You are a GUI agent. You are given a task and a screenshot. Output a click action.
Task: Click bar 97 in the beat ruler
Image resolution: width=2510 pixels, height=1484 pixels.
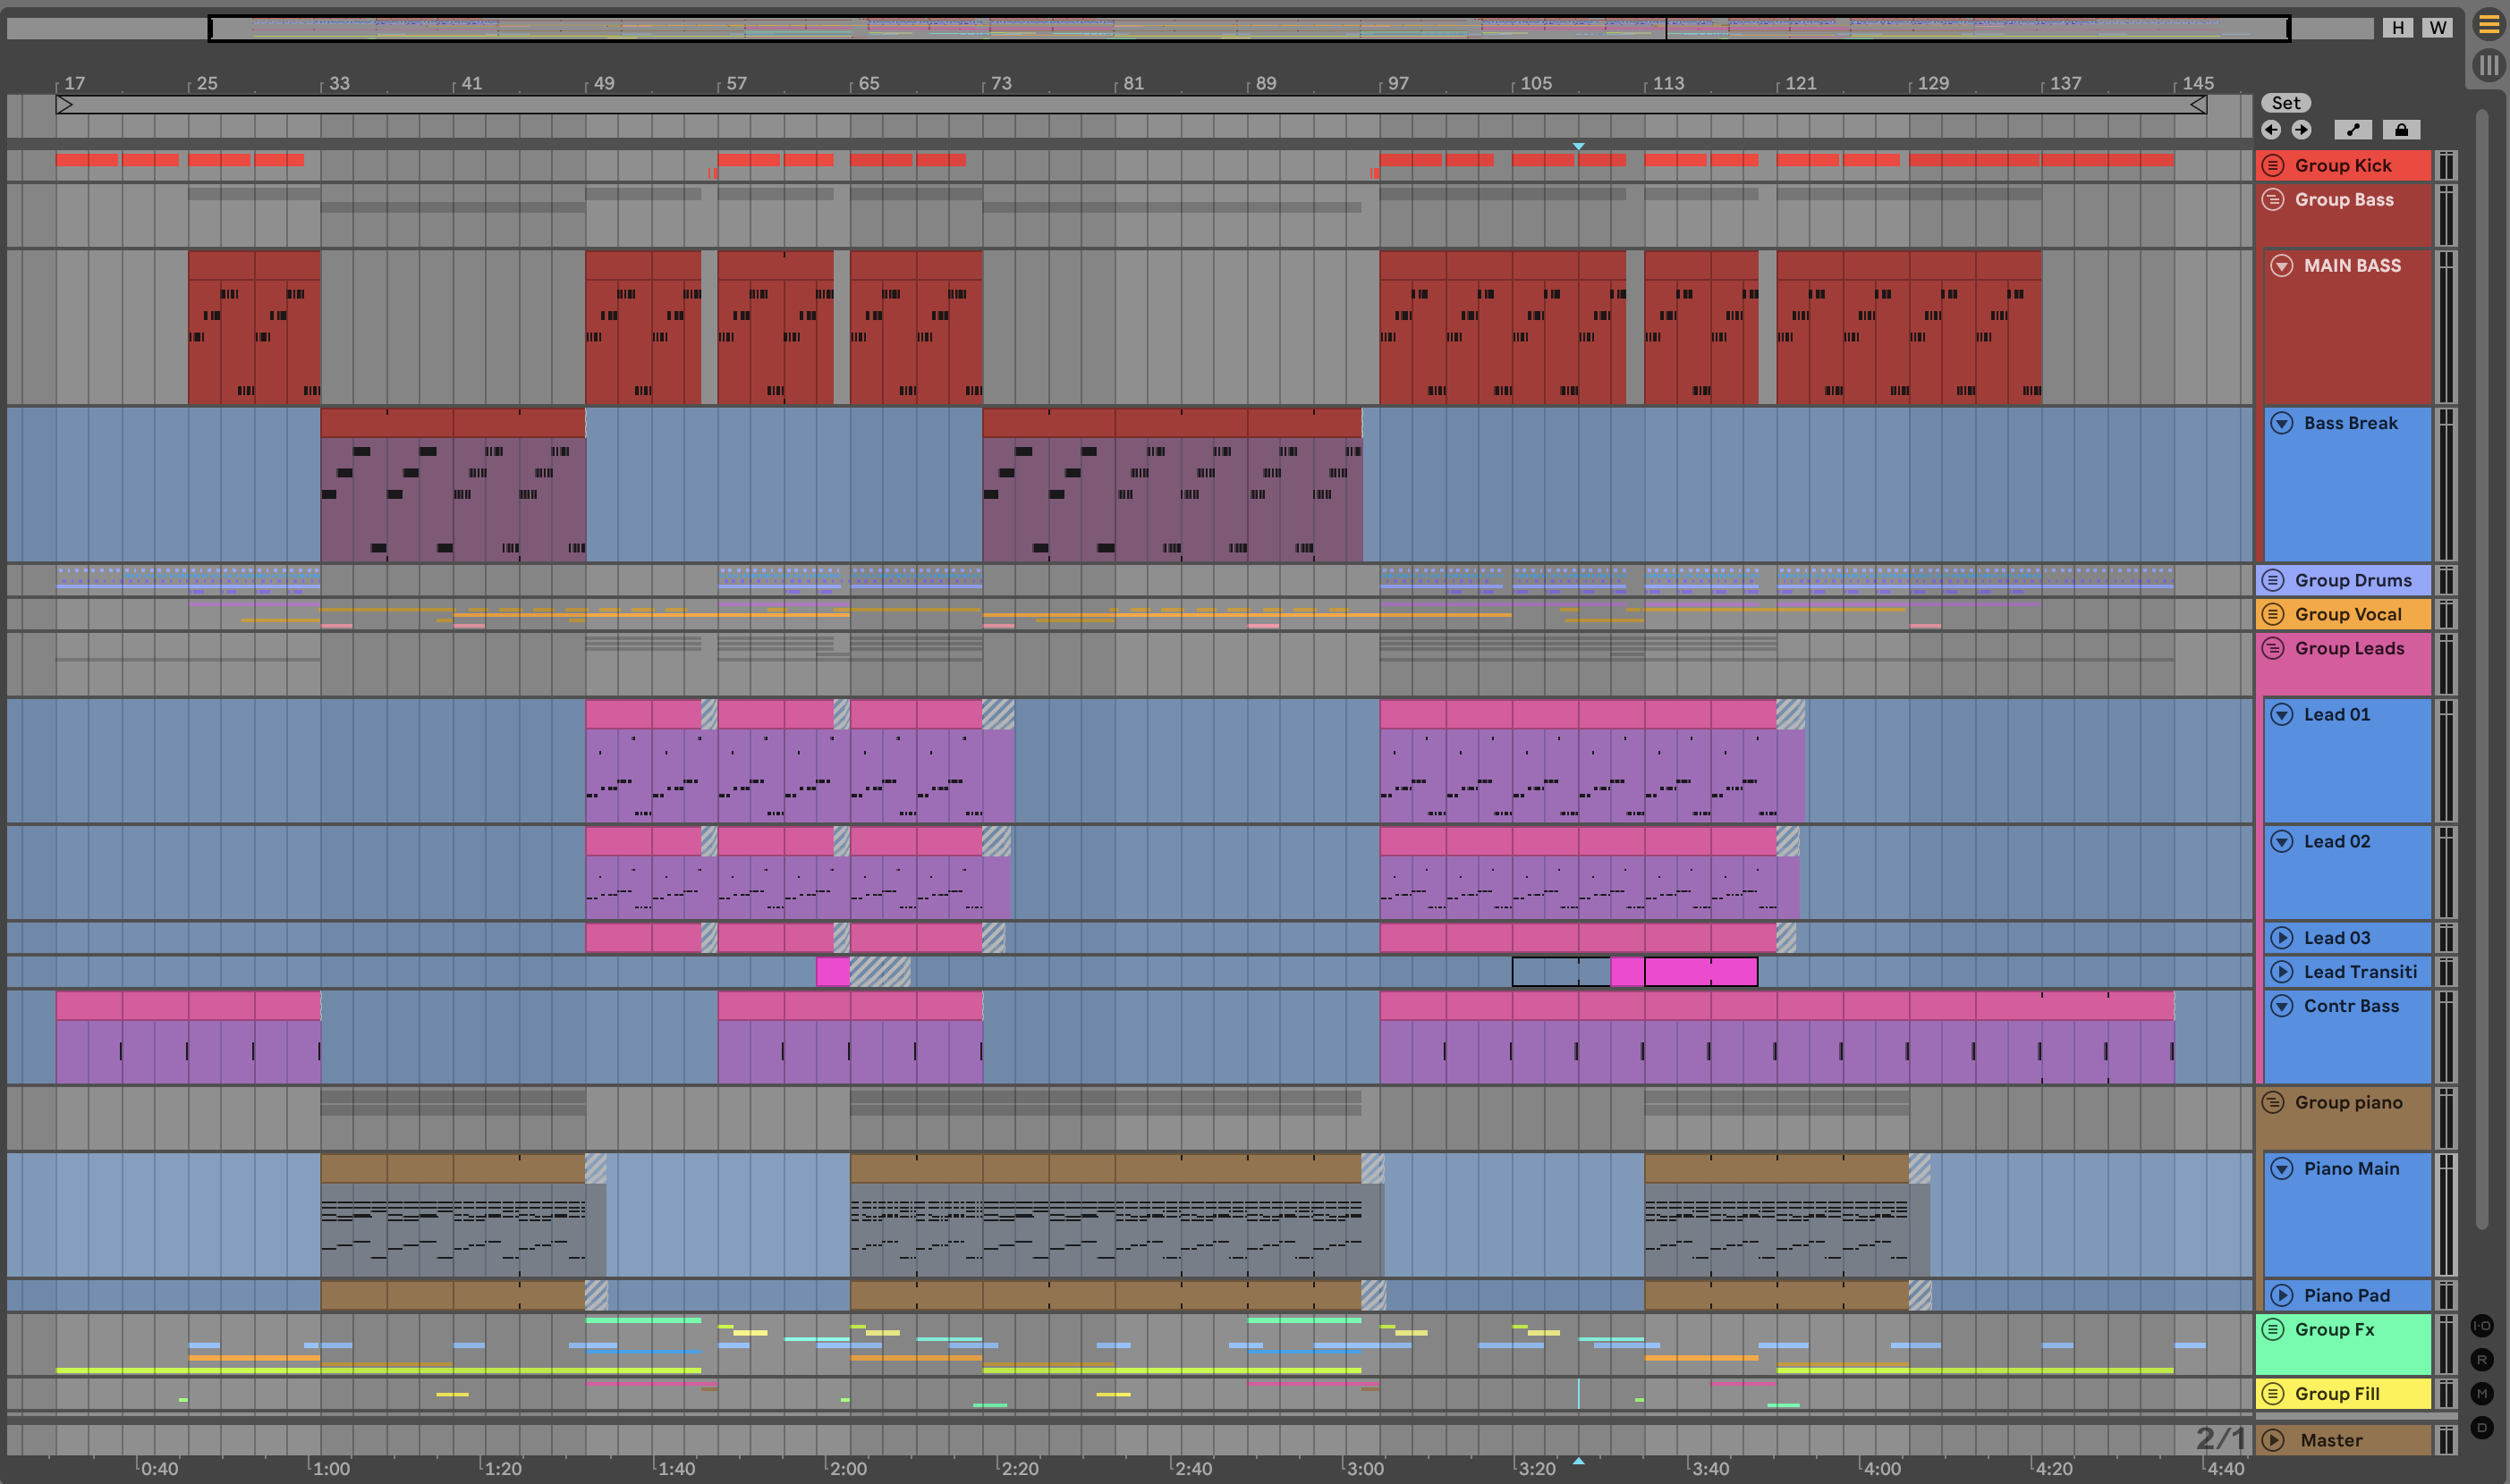click(1397, 84)
